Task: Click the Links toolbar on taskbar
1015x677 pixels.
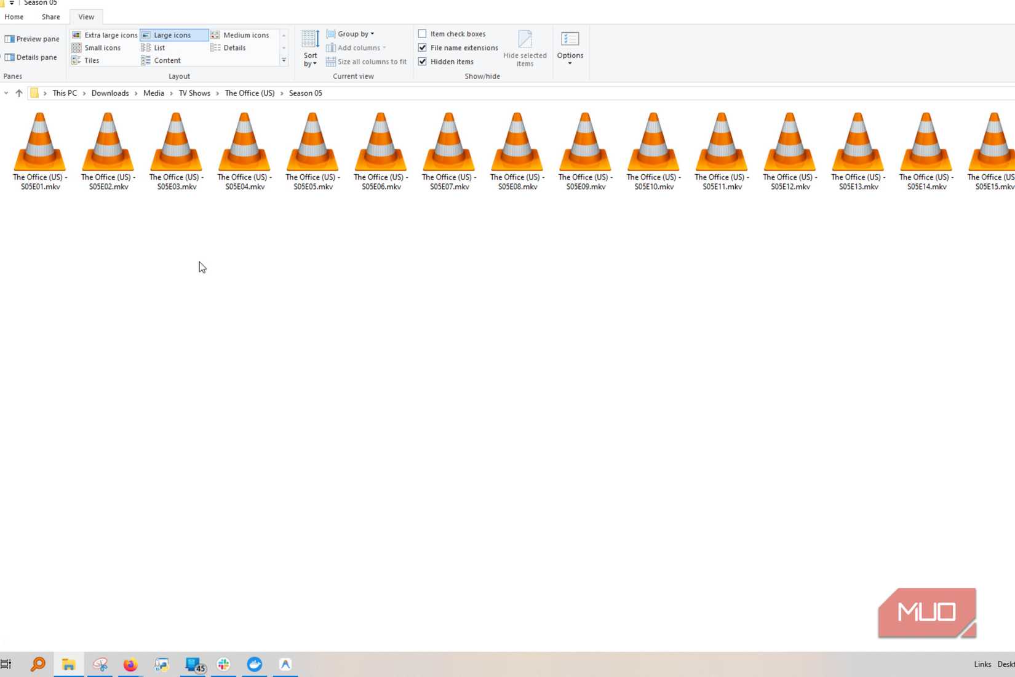Action: pyautogui.click(x=982, y=664)
